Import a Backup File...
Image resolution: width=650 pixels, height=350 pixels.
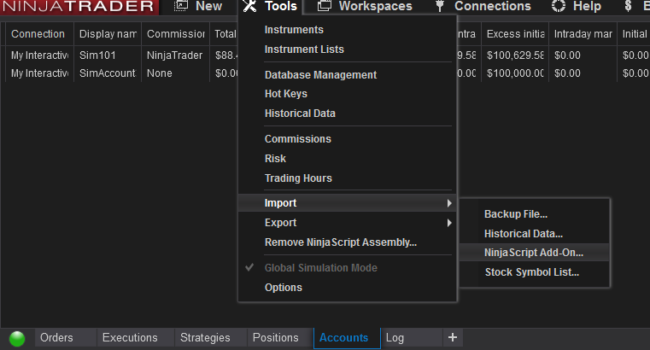(x=516, y=214)
